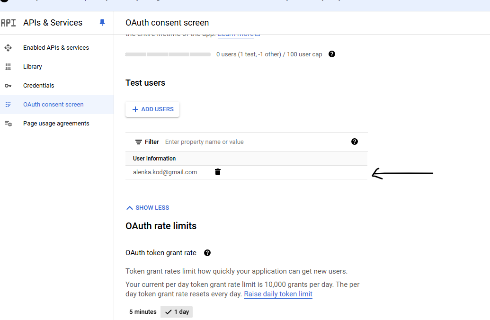
Task: Click the user cap progress bar
Action: [168, 54]
